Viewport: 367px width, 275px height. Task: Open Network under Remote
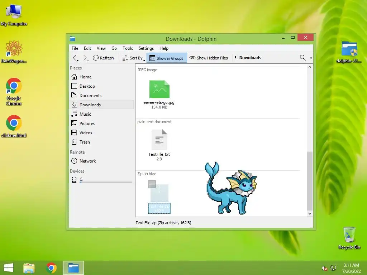point(101,161)
